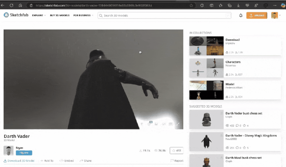Open the Share option
286x167 pixels.
click(86, 161)
